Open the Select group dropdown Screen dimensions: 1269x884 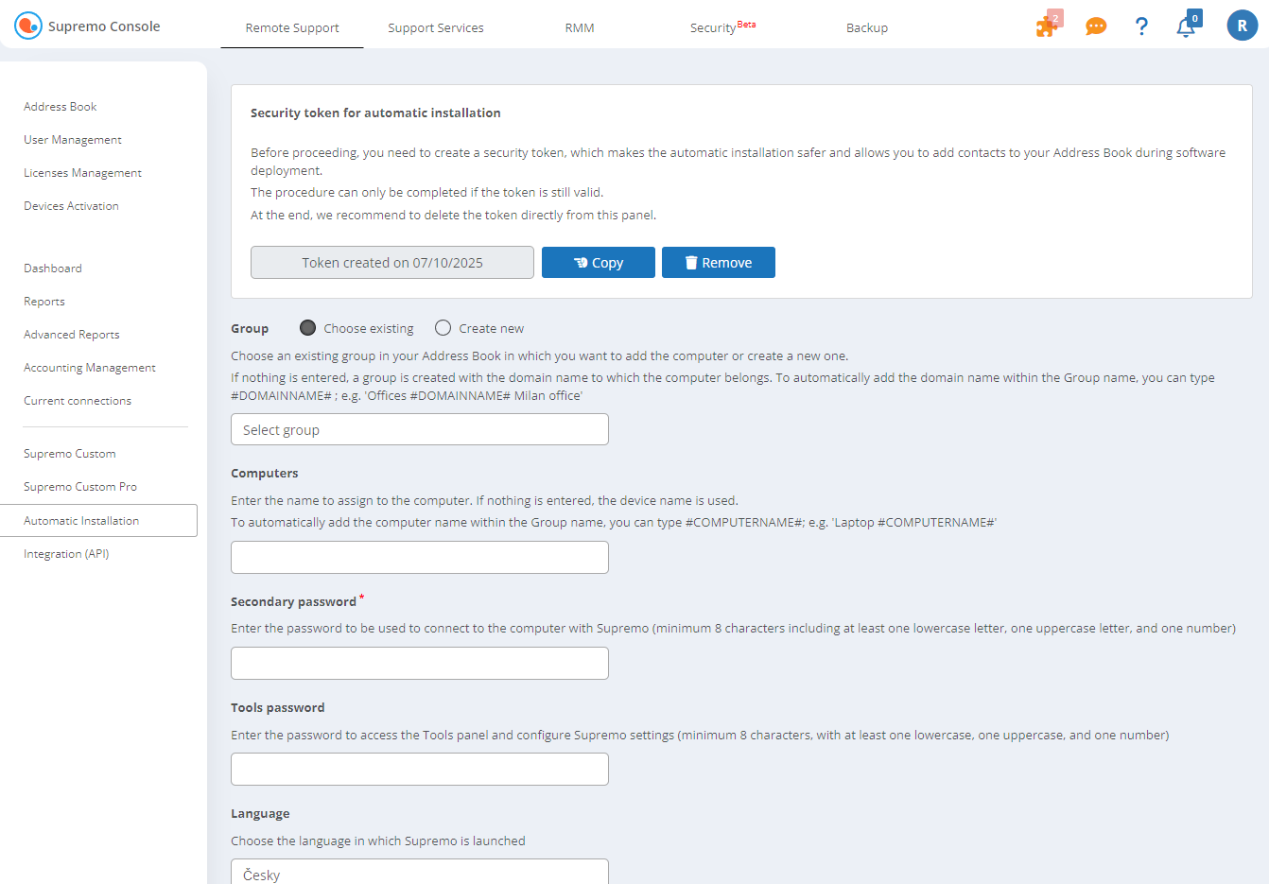pos(419,429)
